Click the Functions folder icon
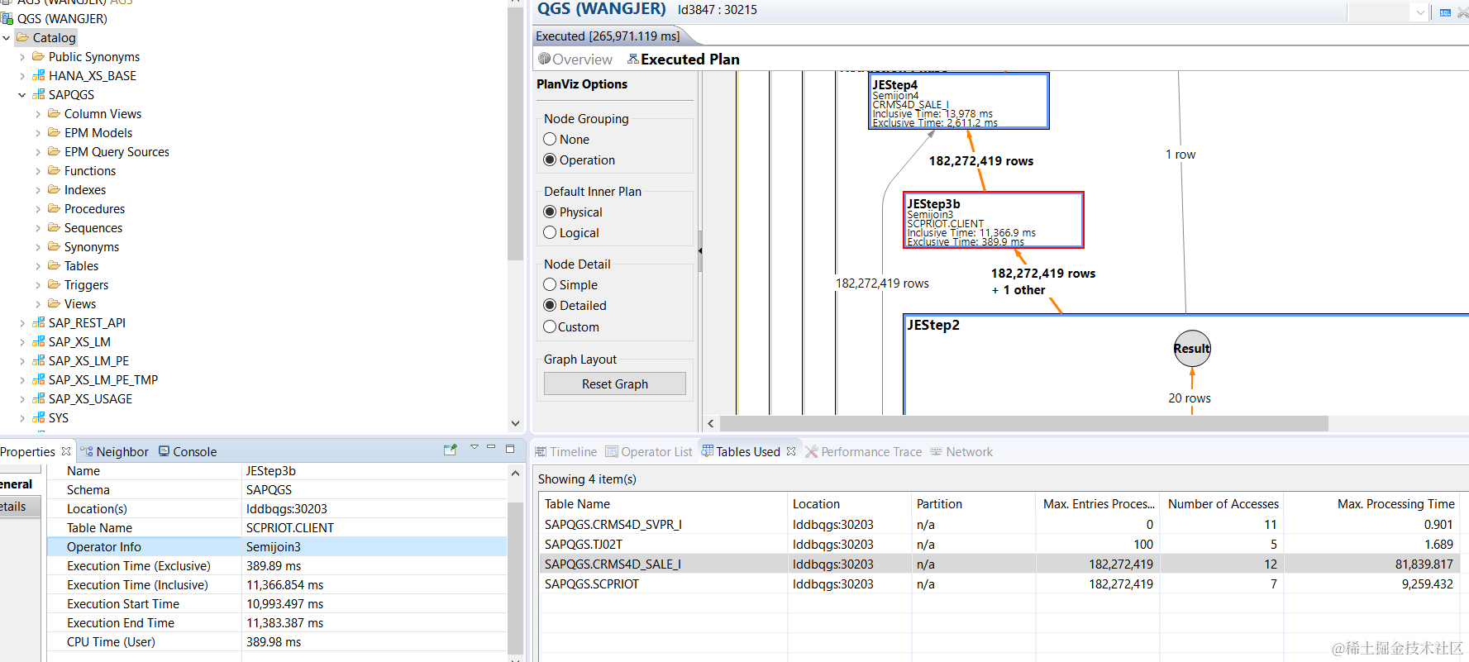Viewport: 1469px width, 662px height. (54, 170)
